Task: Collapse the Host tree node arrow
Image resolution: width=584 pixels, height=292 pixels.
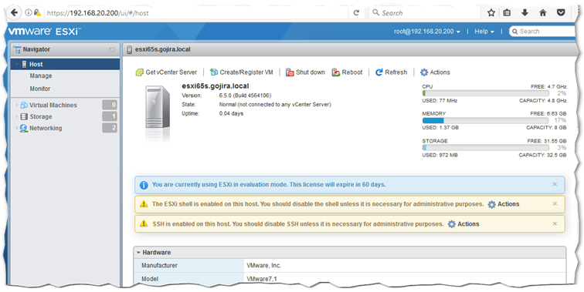Action: point(16,64)
